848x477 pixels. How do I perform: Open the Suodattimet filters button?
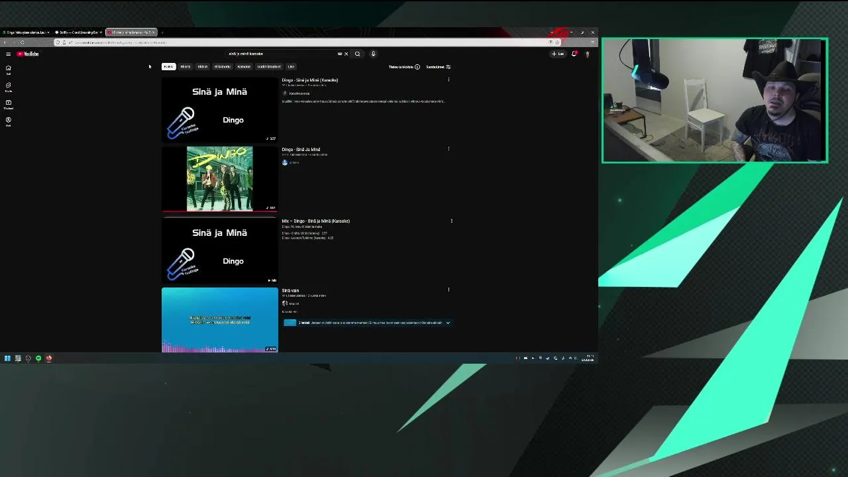tap(438, 67)
